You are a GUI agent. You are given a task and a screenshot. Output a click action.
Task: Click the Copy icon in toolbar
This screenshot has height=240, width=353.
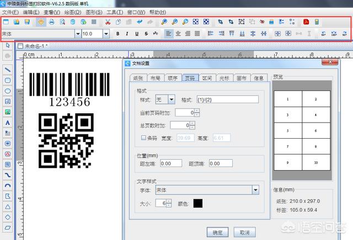click(x=118, y=22)
